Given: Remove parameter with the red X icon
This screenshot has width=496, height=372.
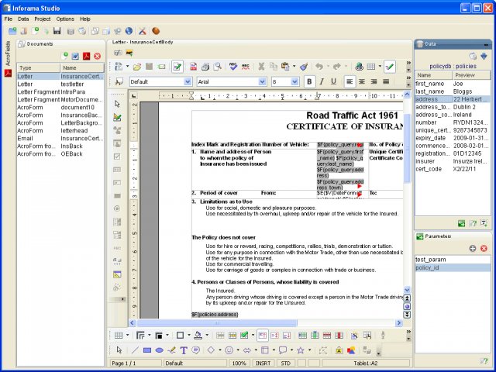Looking at the screenshot, I should coord(484,248).
